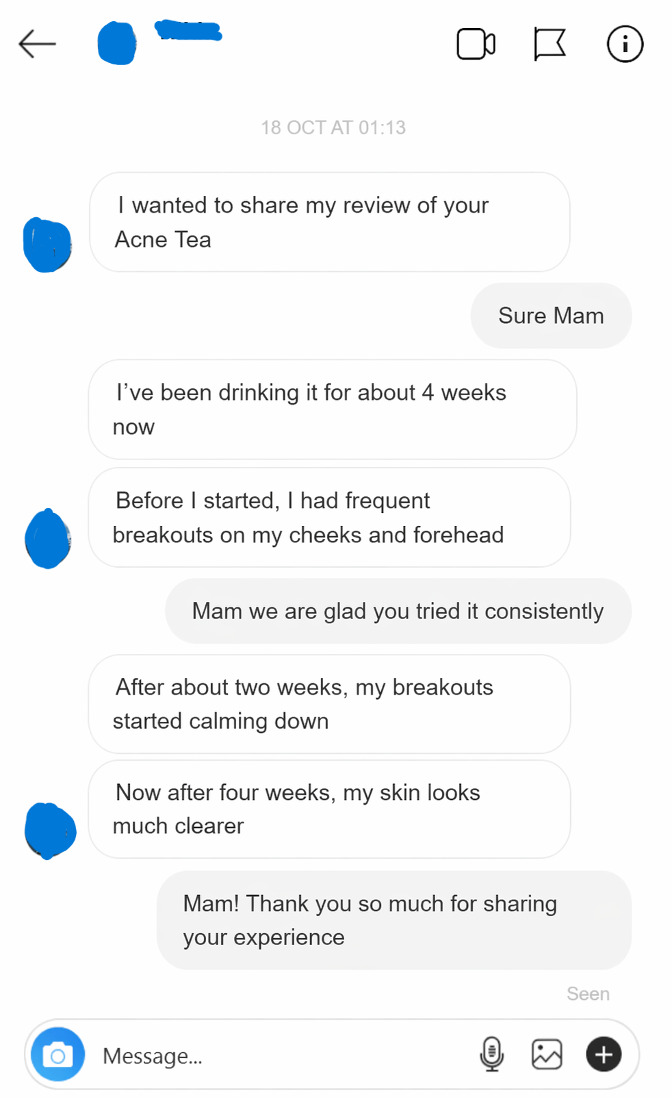Open the contact's profile avatar at the top

tap(117, 43)
